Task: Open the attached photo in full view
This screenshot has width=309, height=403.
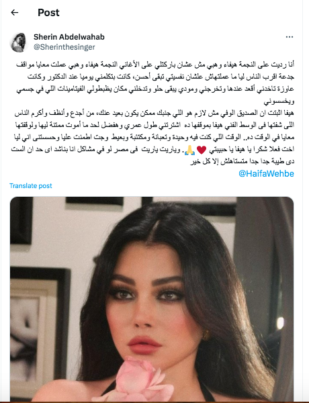Action: [x=152, y=299]
